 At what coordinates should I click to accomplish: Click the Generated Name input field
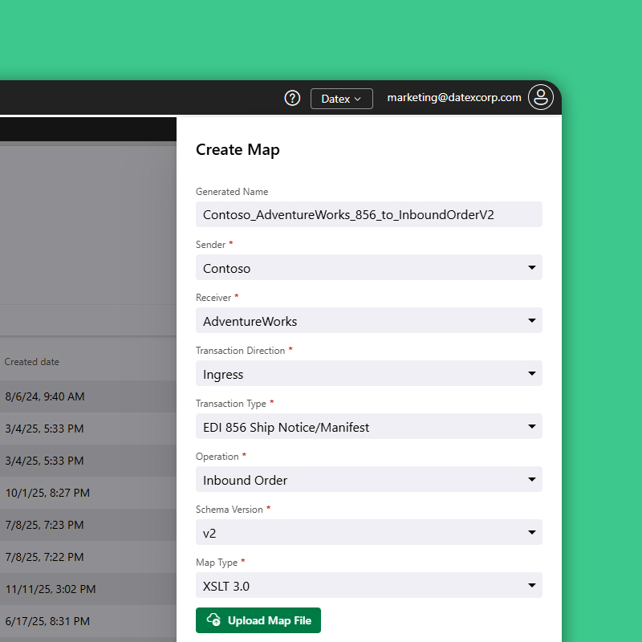(x=368, y=214)
